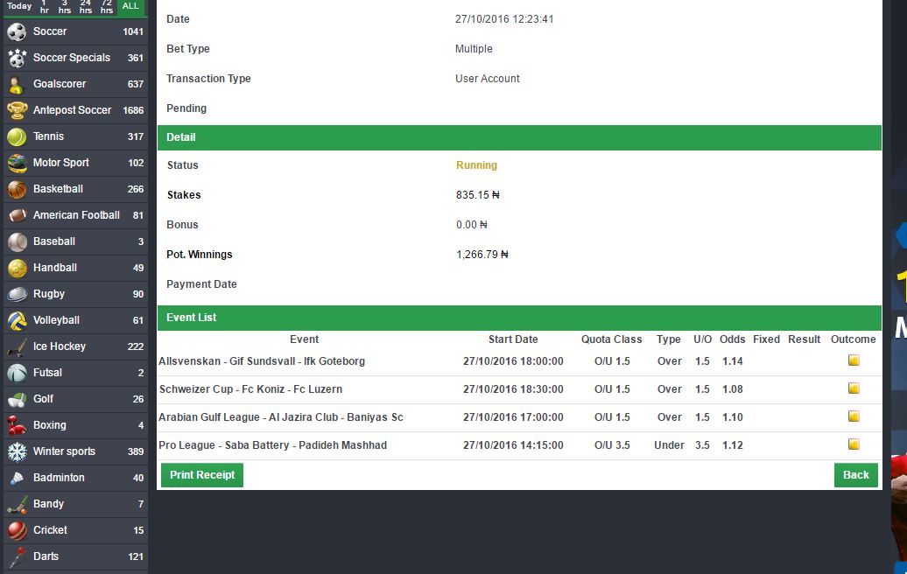Image resolution: width=907 pixels, height=574 pixels.
Task: Click the Basketball icon
Action: (x=17, y=189)
